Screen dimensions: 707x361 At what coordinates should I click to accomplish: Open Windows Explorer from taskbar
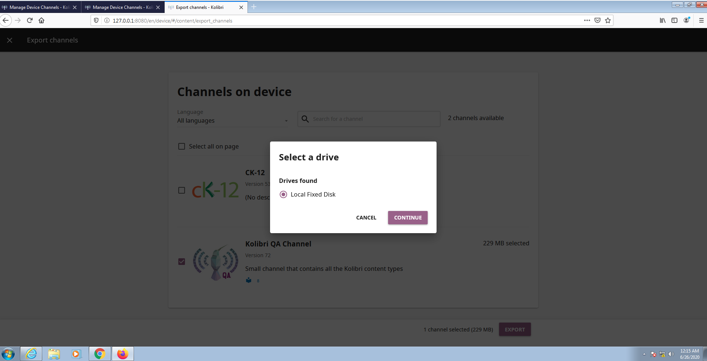click(54, 354)
